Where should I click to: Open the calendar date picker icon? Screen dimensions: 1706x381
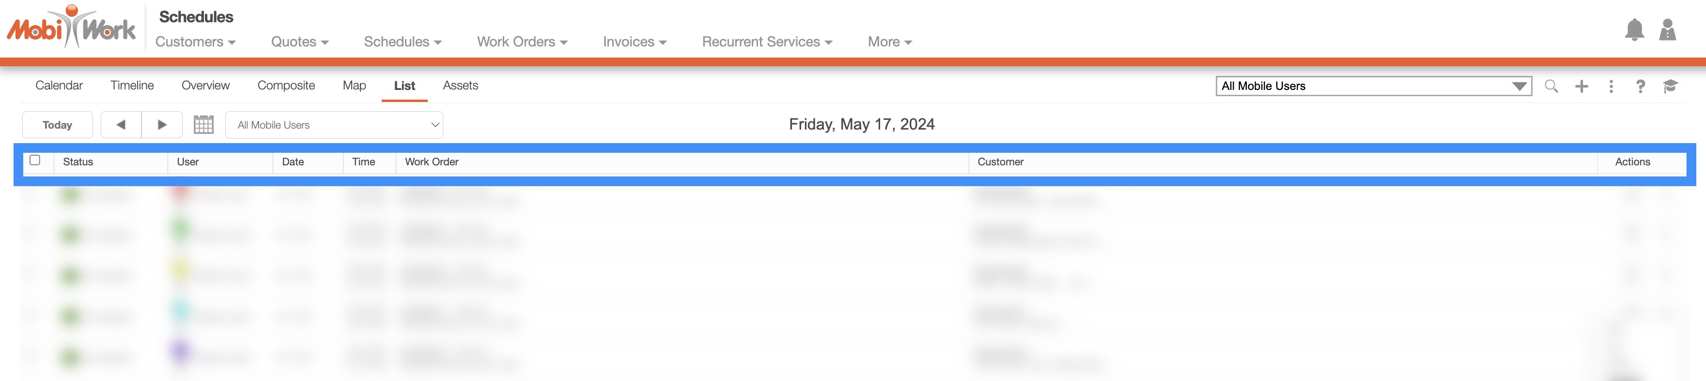203,125
